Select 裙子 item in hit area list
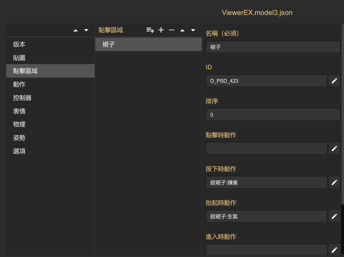The width and height of the screenshot is (344, 257). click(148, 45)
